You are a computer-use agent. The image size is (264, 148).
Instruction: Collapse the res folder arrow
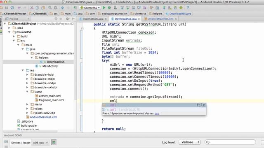click(23, 70)
